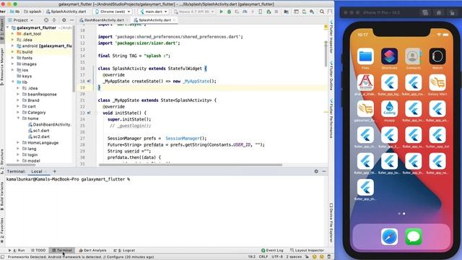Open Project panel settings gear
This screenshot has height=260, width=462.
click(x=64, y=20)
